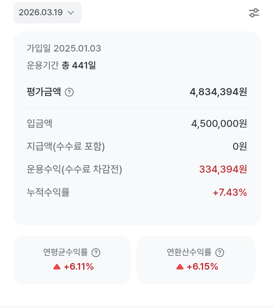The height and width of the screenshot is (308, 274).
Task: Click the +6.15% annualized return value
Action: coord(202,267)
